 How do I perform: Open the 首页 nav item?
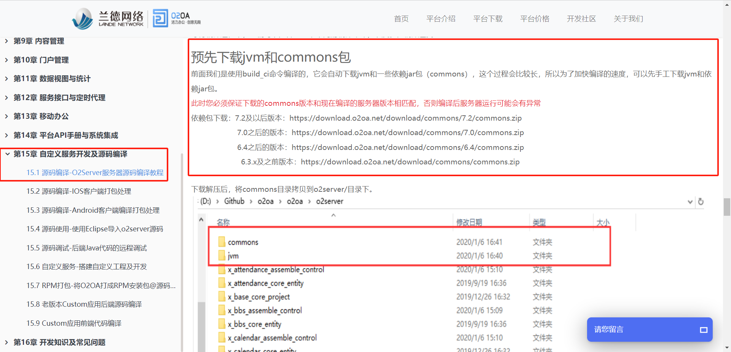401,19
